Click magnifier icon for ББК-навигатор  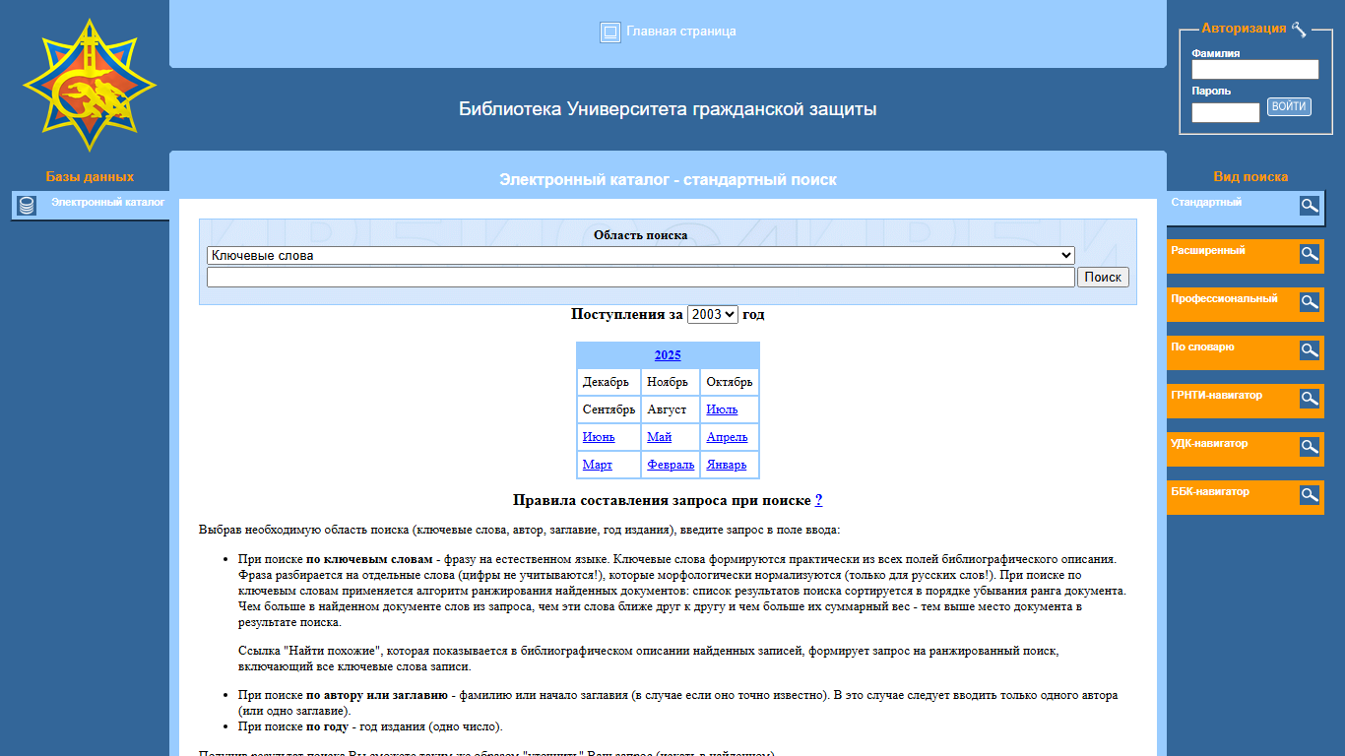1310,495
